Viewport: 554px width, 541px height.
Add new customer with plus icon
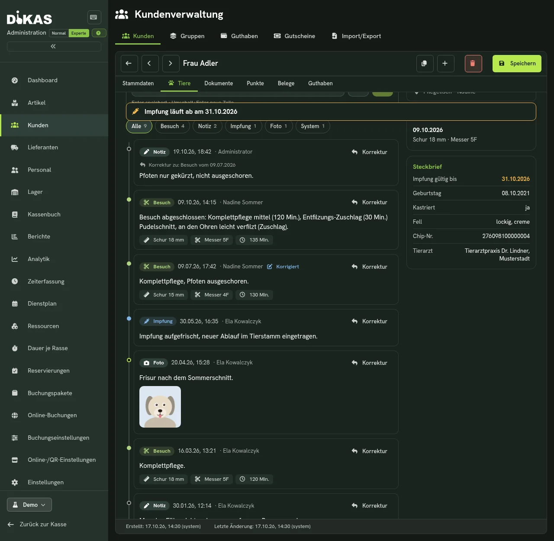445,63
